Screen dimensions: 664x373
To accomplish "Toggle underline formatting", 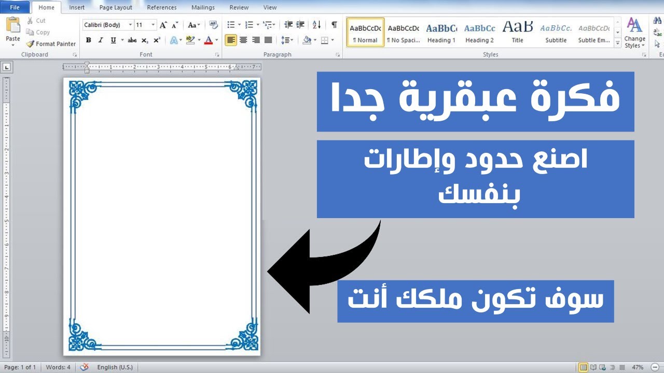I will point(113,40).
